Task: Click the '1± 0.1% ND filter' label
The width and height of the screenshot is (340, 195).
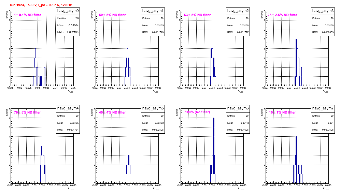Action: (x=28, y=15)
